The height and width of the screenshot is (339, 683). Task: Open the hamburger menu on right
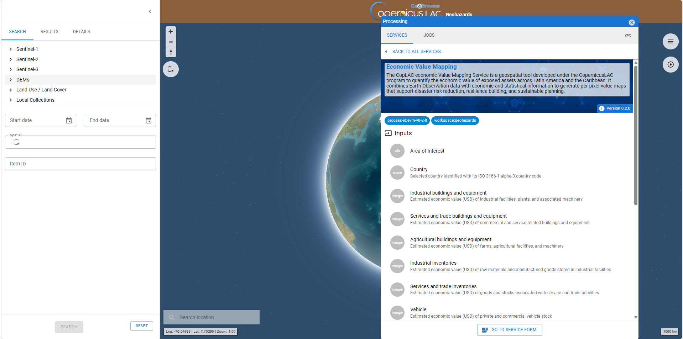pos(670,42)
